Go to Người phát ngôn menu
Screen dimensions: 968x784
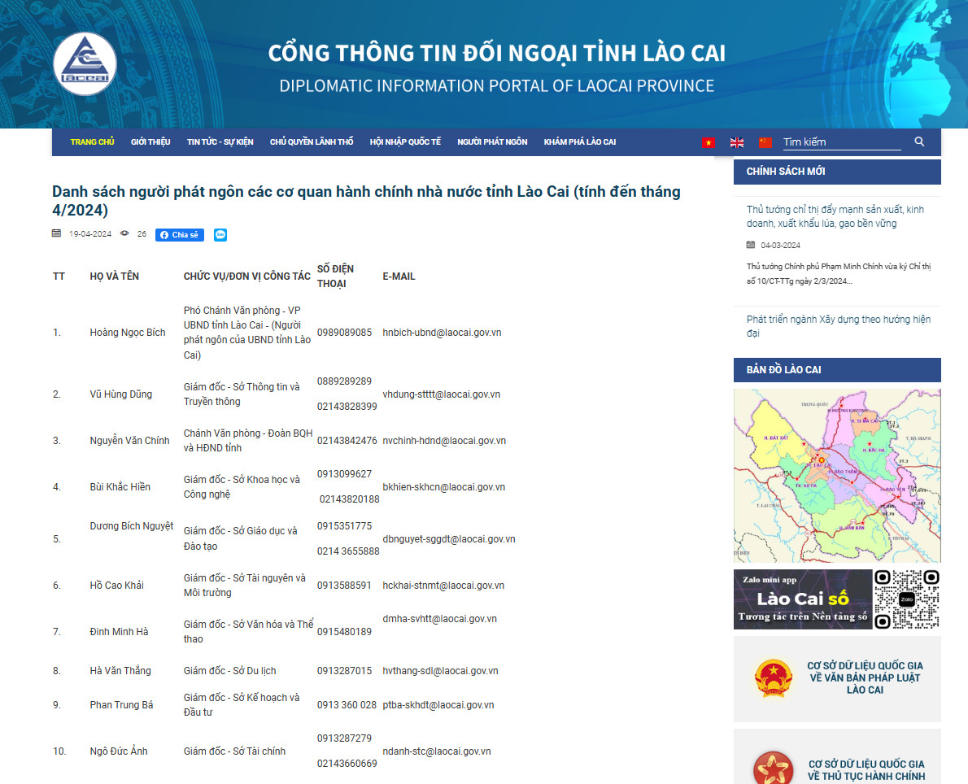point(492,142)
